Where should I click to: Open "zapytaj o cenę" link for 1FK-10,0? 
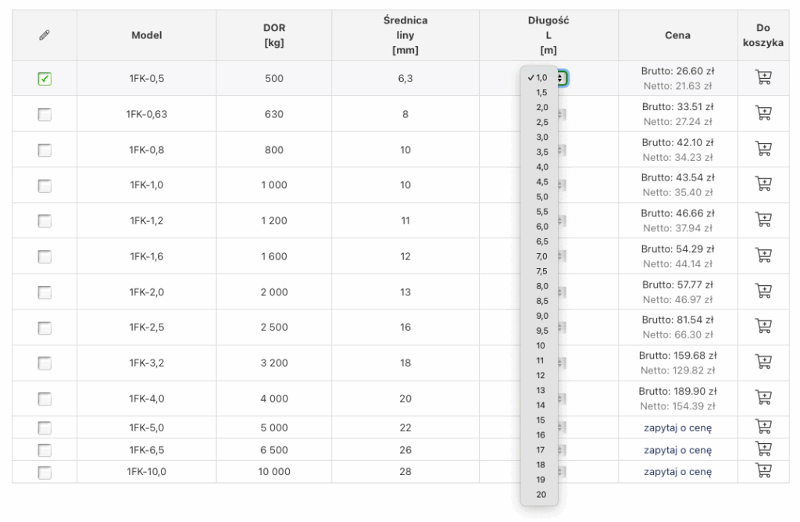click(x=677, y=472)
